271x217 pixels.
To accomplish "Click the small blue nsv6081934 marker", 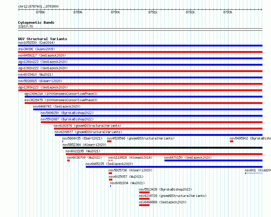I will click(x=111, y=186).
